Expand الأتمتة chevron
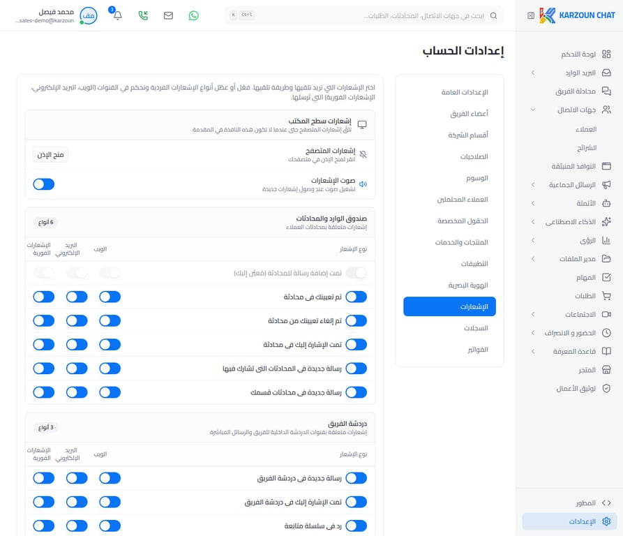Screen dimensions: 623x536 tap(533, 203)
